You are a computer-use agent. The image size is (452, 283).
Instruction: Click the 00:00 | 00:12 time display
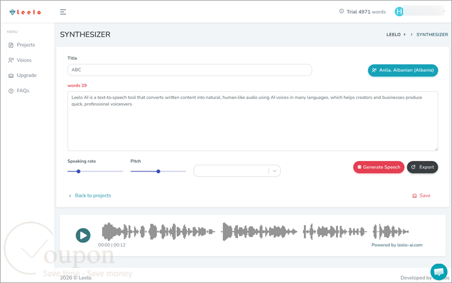(112, 245)
